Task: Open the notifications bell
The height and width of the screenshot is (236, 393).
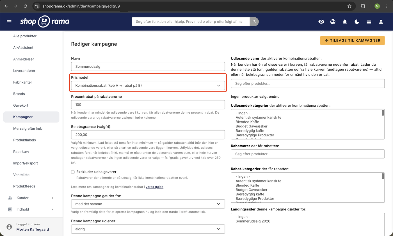Action: (x=345, y=22)
